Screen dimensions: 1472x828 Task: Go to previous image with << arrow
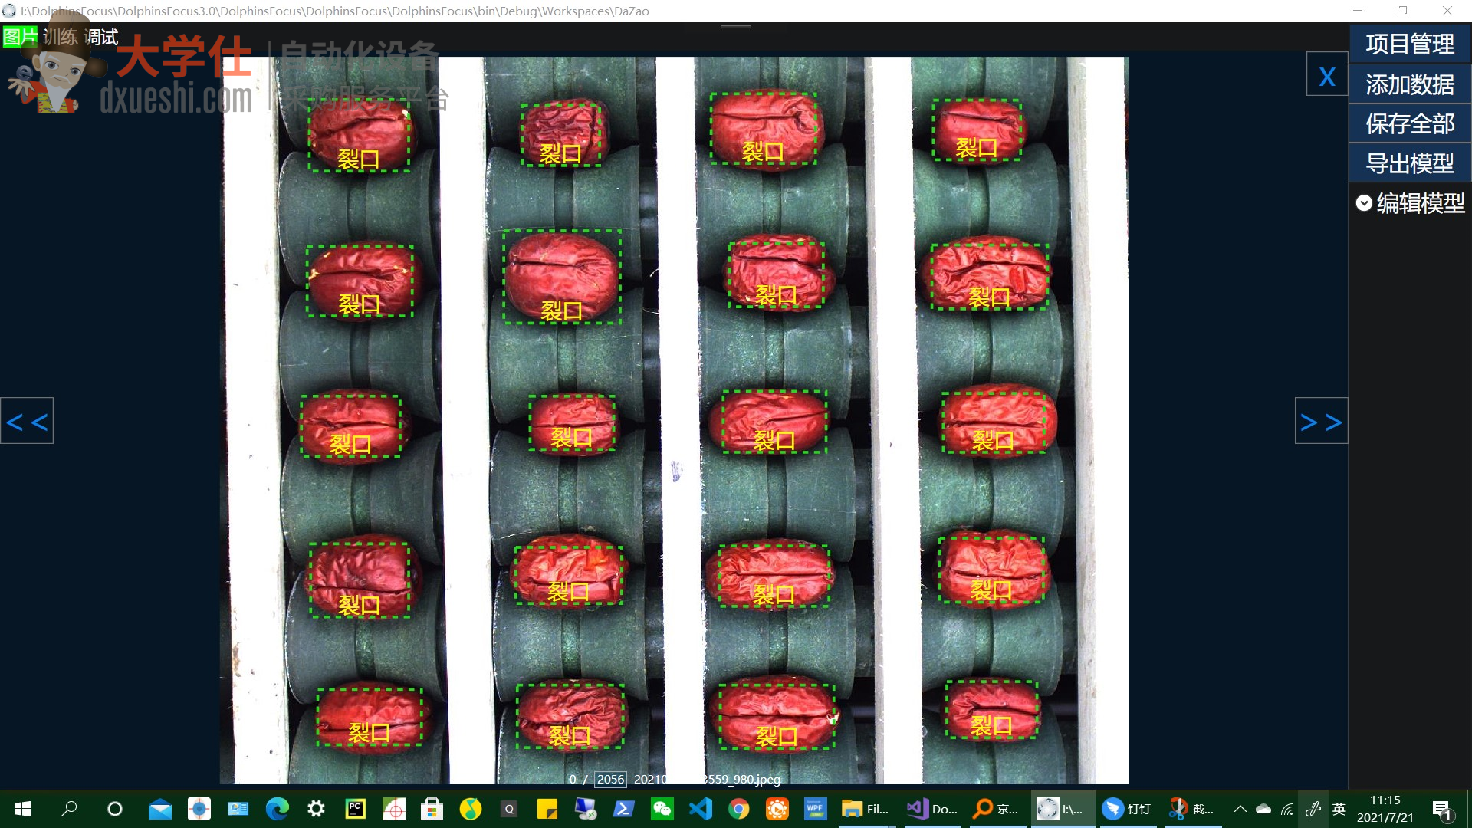[x=27, y=421]
